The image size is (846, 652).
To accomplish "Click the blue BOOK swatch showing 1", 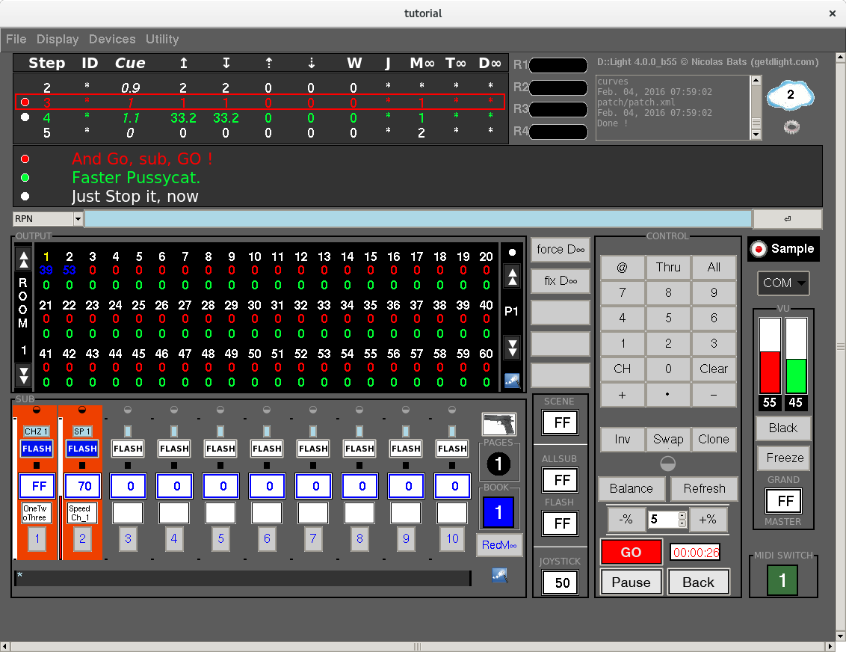I will pos(498,512).
